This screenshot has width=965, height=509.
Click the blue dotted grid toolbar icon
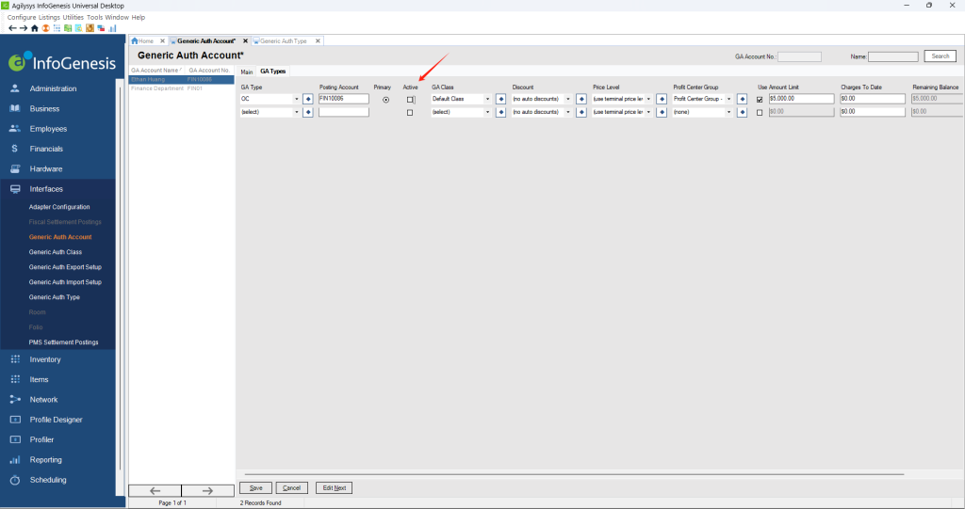click(x=57, y=28)
